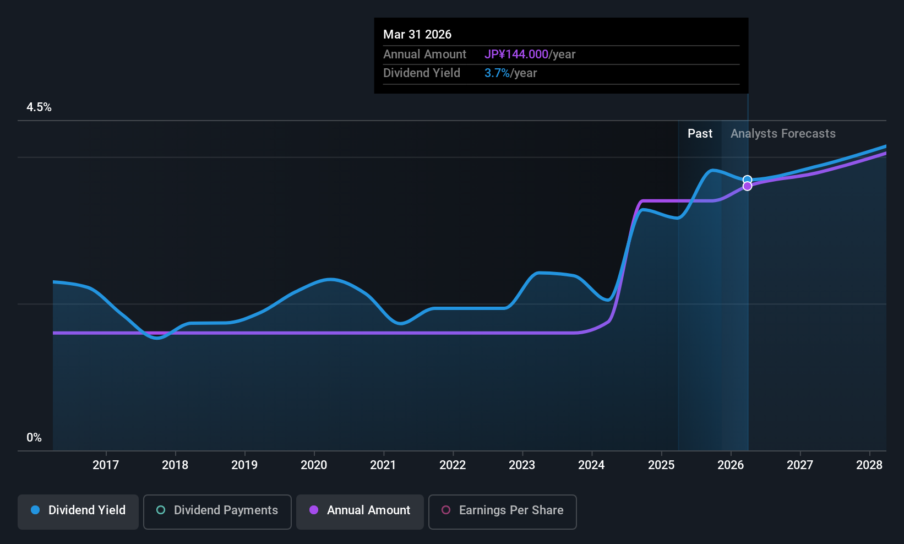Click the Earnings Per Share legend ring icon
Image resolution: width=904 pixels, height=544 pixels.
tap(446, 510)
